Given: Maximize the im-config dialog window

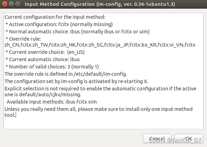Looking at the screenshot, I should [18, 4].
